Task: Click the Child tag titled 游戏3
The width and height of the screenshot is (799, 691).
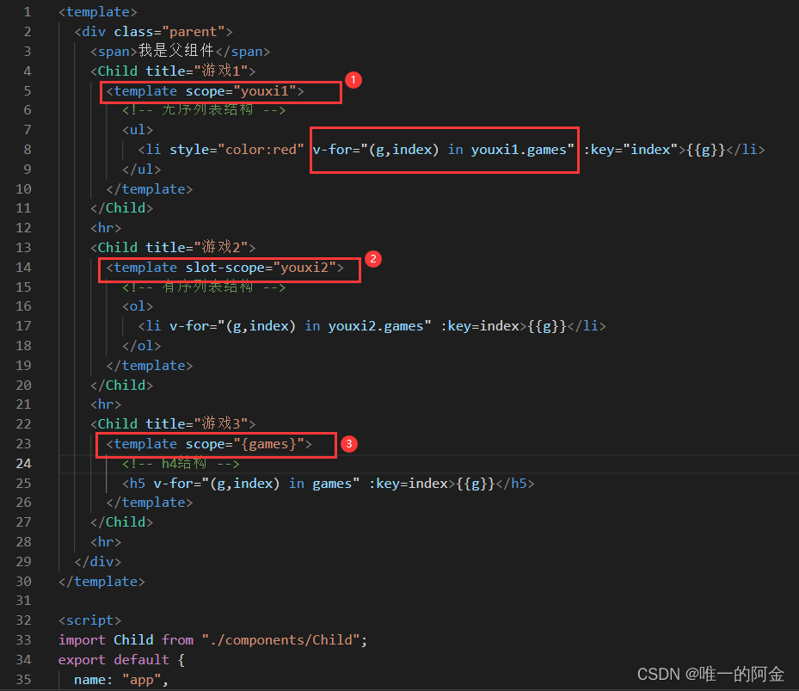Action: tap(173, 423)
